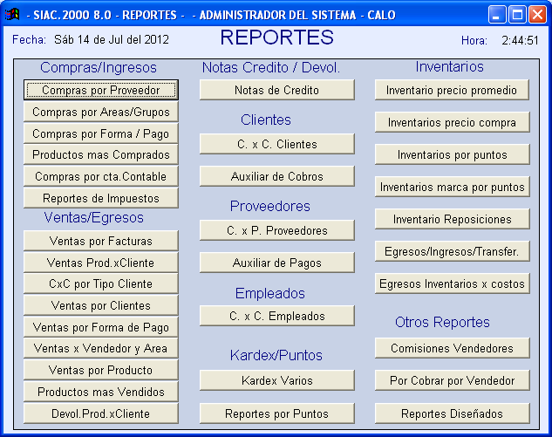Screen dimensions: 552x437
Task: Click Reportes de Impuestos button
Action: [101, 198]
